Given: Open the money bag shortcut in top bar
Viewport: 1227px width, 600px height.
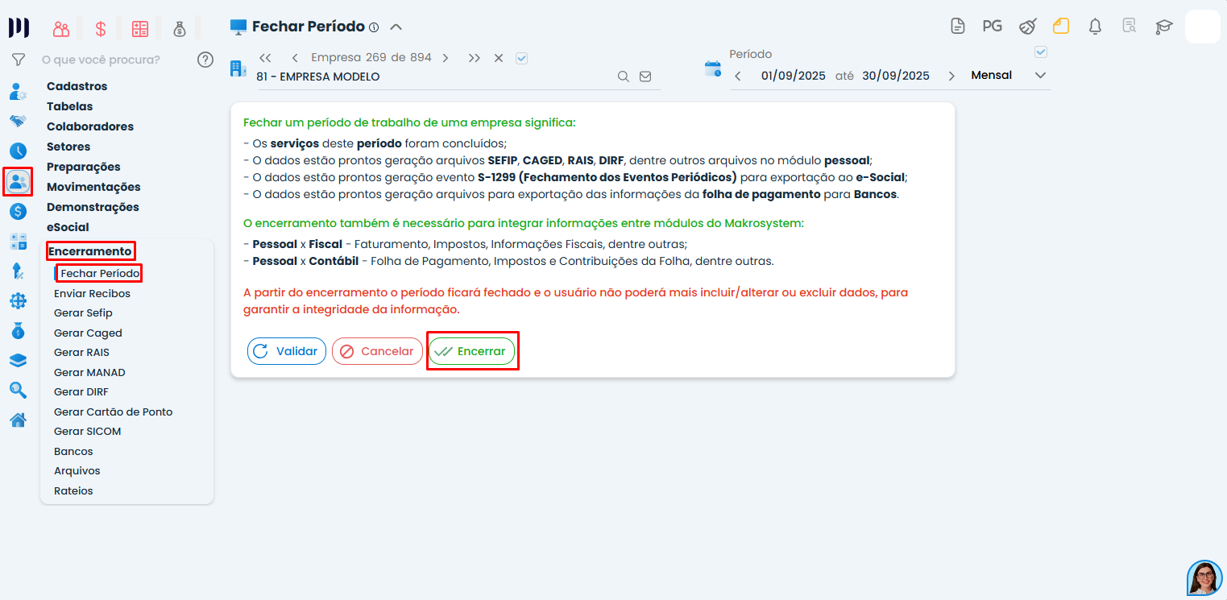Looking at the screenshot, I should pos(180,29).
